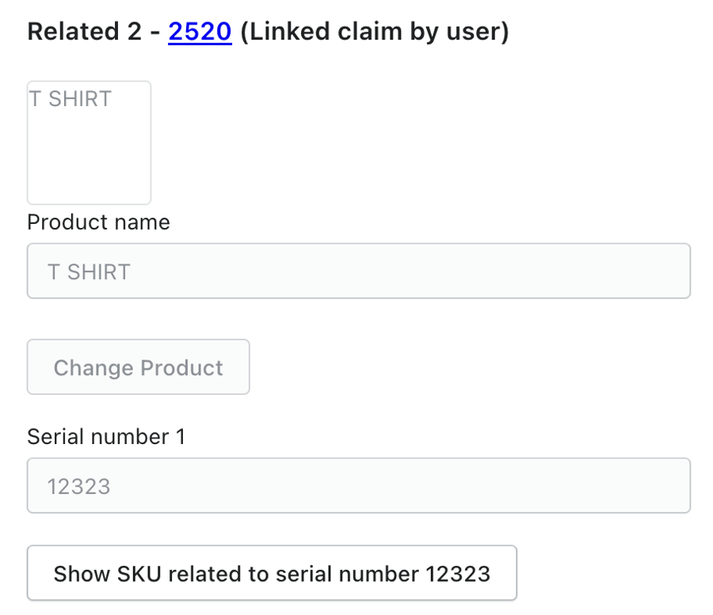713x615 pixels.
Task: Focus the Product name input field
Action: tap(358, 271)
